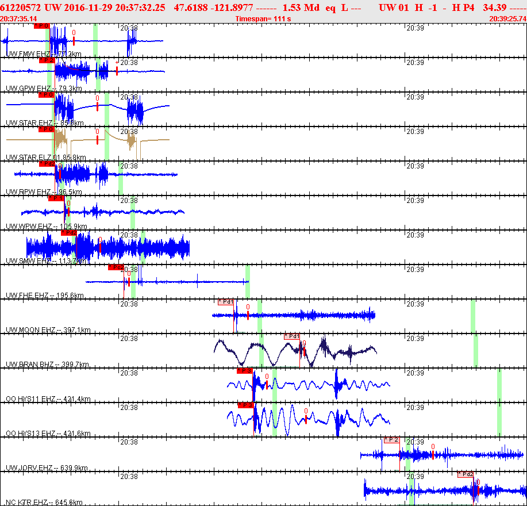Click the P 3 pick flag on HYS11 trace
This screenshot has width=527, height=506.
pyautogui.click(x=245, y=371)
